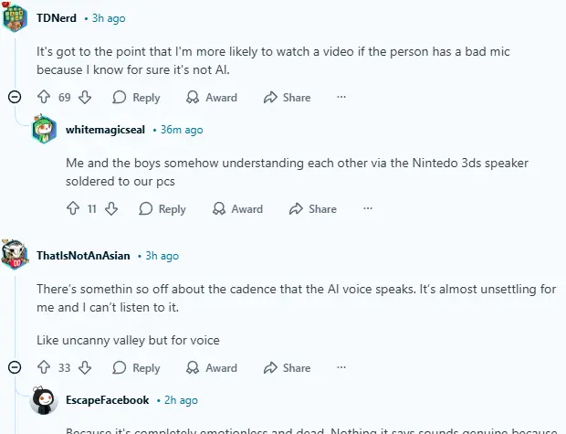Share ThatIsNotAnAsian's comment
This screenshot has width=566, height=434.
287,367
